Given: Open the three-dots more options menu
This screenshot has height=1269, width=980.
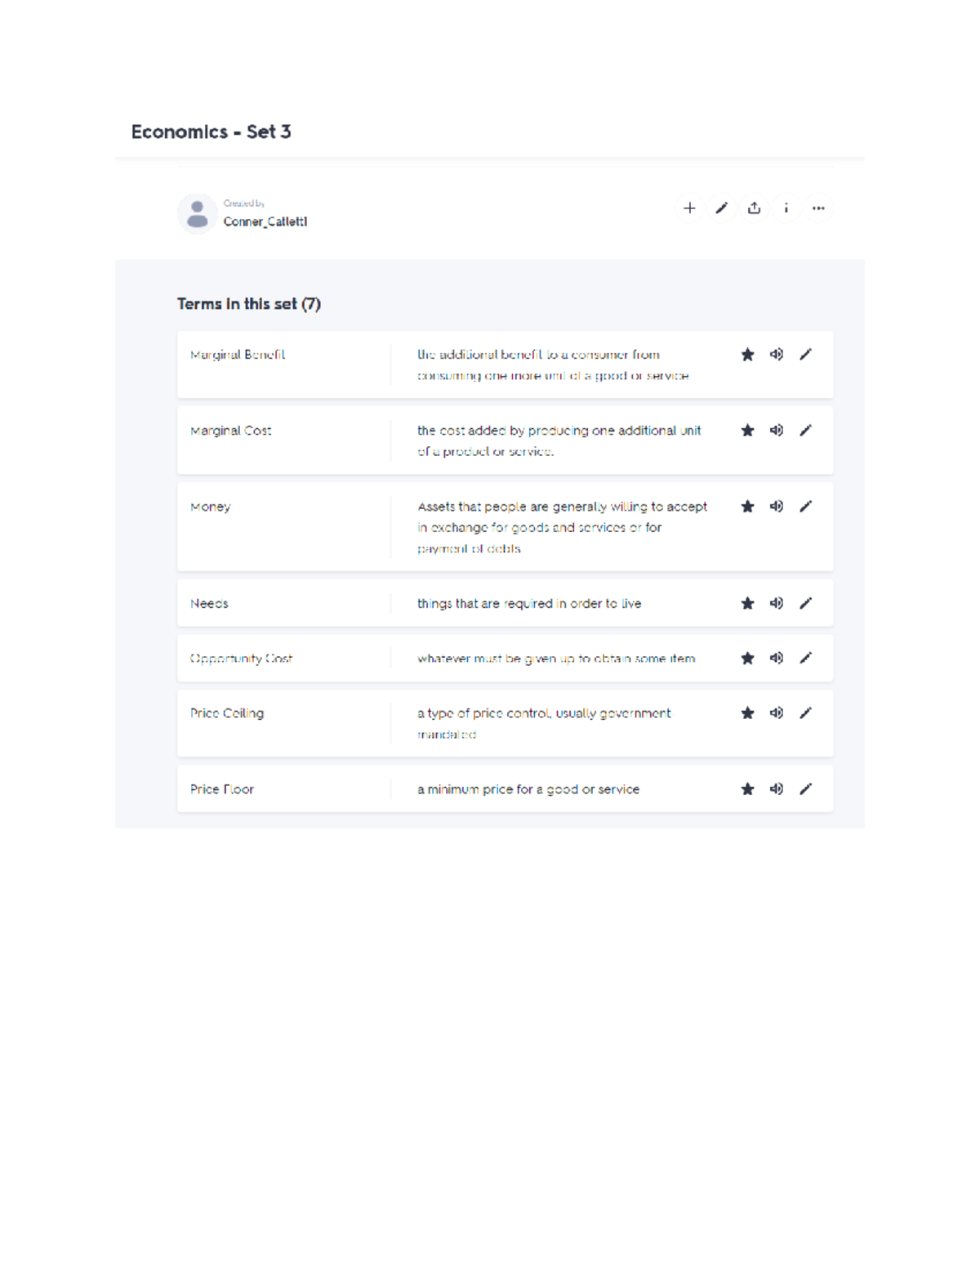Looking at the screenshot, I should (x=818, y=208).
